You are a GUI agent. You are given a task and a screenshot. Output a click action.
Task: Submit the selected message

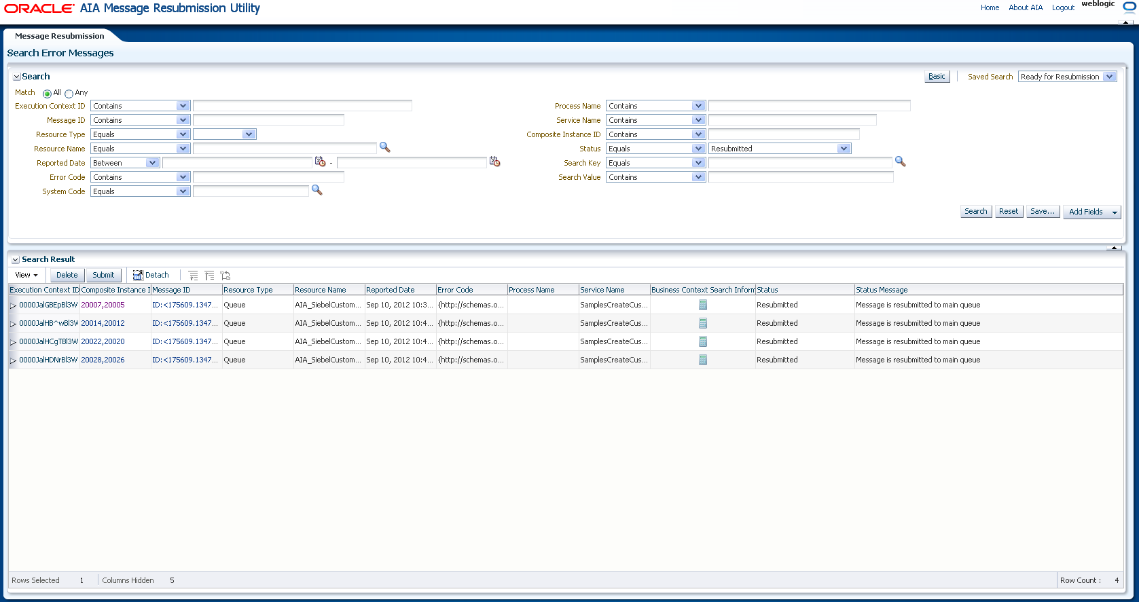[103, 275]
